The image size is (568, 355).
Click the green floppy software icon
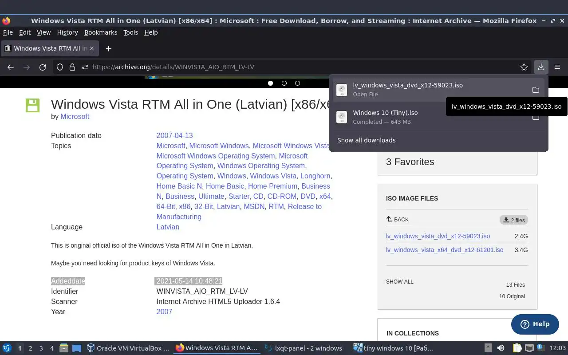(33, 105)
